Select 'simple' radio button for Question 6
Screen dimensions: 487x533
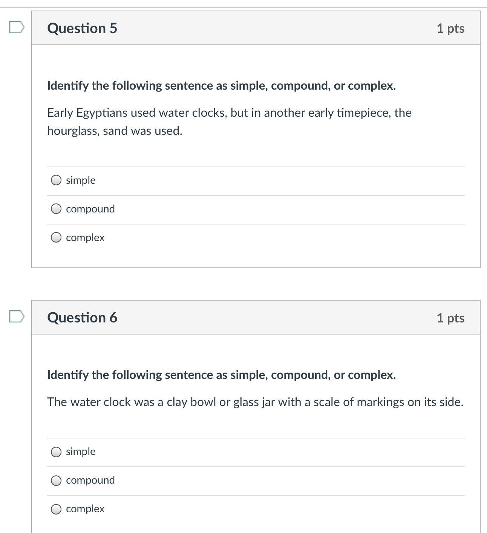[56, 452]
